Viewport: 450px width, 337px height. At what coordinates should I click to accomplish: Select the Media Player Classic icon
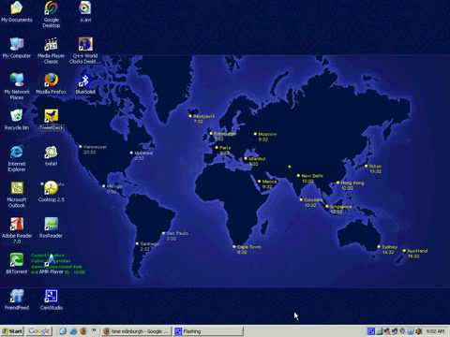pyautogui.click(x=51, y=51)
